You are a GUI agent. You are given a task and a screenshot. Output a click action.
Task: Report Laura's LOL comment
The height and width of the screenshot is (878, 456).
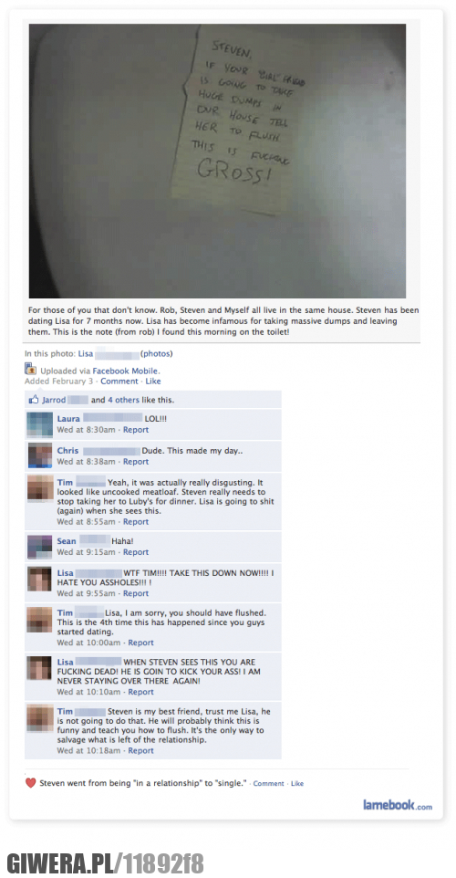click(136, 430)
